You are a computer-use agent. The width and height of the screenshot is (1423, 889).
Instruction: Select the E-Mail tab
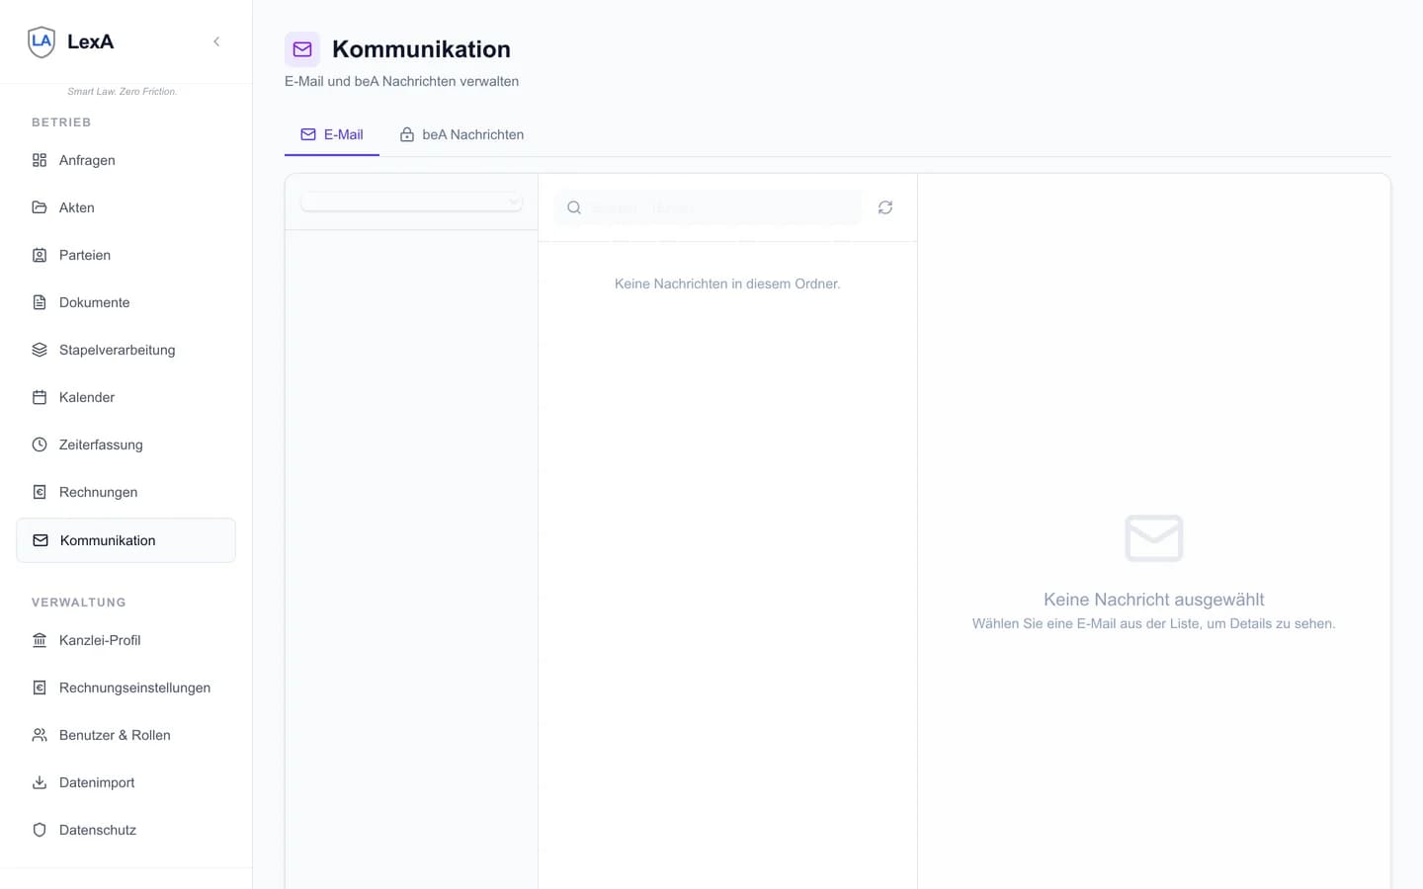click(x=332, y=134)
